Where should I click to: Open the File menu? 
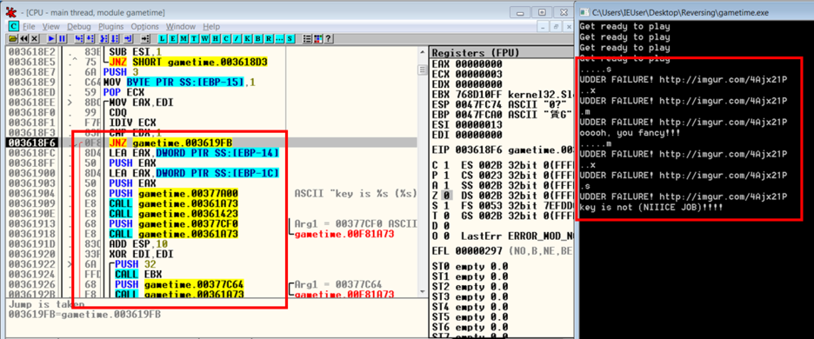[30, 26]
